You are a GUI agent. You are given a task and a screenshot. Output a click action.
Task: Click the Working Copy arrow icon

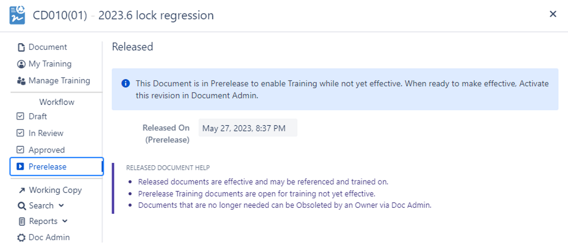click(x=21, y=190)
